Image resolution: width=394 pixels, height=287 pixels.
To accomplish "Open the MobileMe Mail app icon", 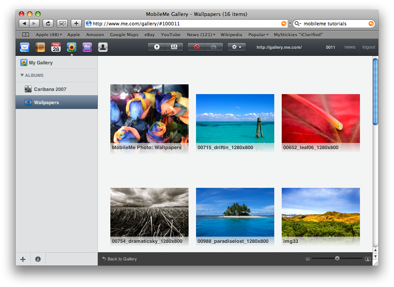I will point(25,47).
